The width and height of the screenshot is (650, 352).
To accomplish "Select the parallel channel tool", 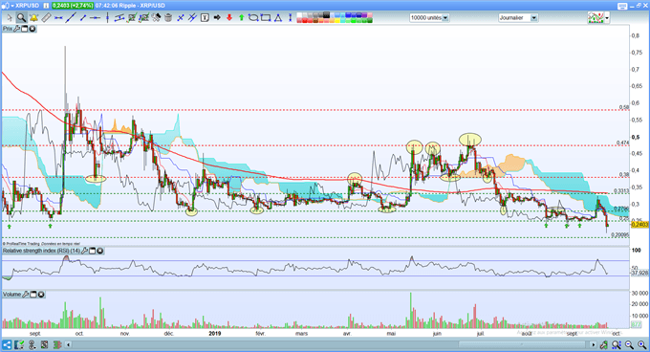I will (x=119, y=18).
